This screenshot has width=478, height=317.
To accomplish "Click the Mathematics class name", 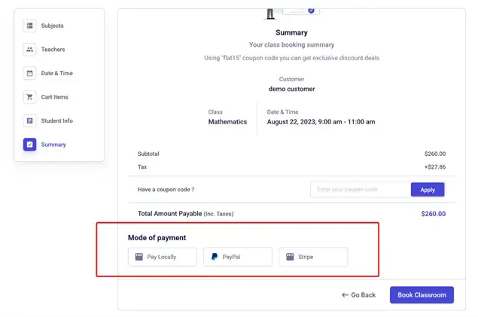I will 227,122.
